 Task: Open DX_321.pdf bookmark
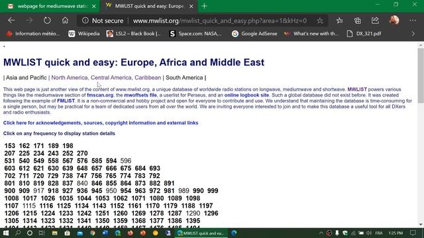coord(364,34)
